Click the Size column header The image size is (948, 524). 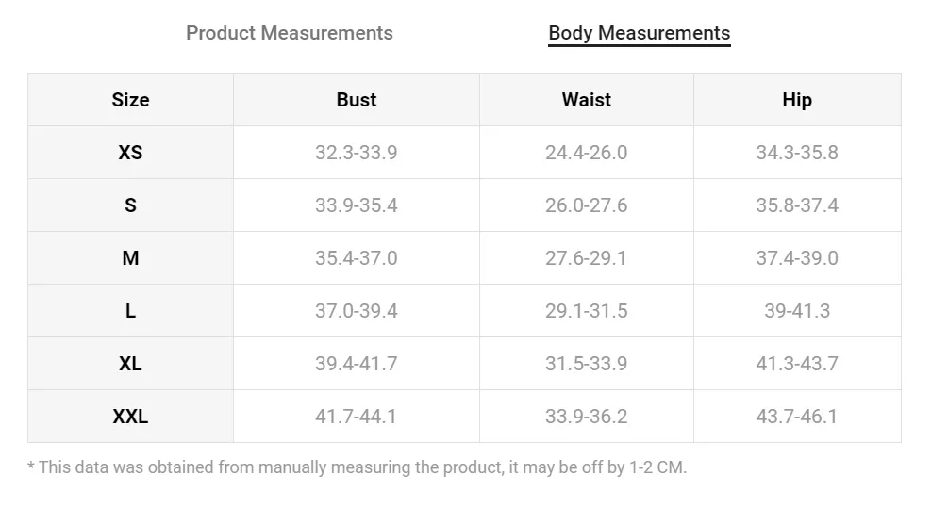tap(130, 100)
